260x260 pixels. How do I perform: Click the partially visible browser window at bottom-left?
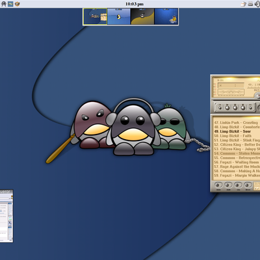click(6, 216)
